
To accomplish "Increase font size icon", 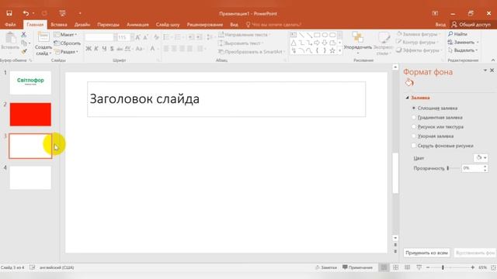I will click(138, 37).
